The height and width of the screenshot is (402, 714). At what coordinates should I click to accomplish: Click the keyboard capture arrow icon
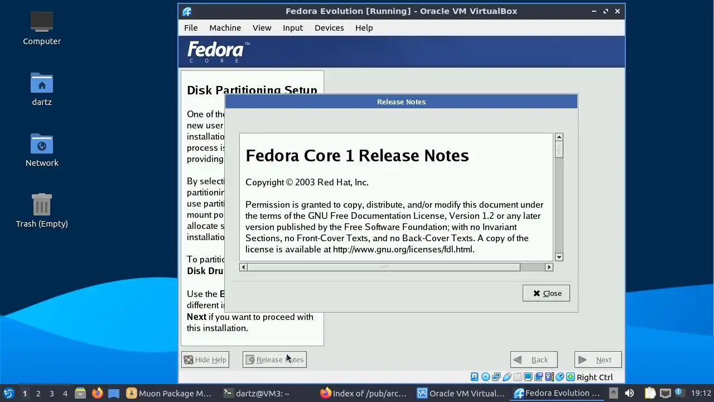click(x=570, y=377)
